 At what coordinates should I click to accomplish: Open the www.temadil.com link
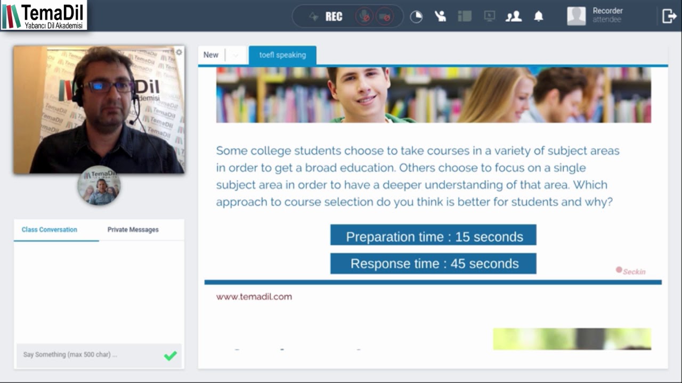click(x=254, y=297)
